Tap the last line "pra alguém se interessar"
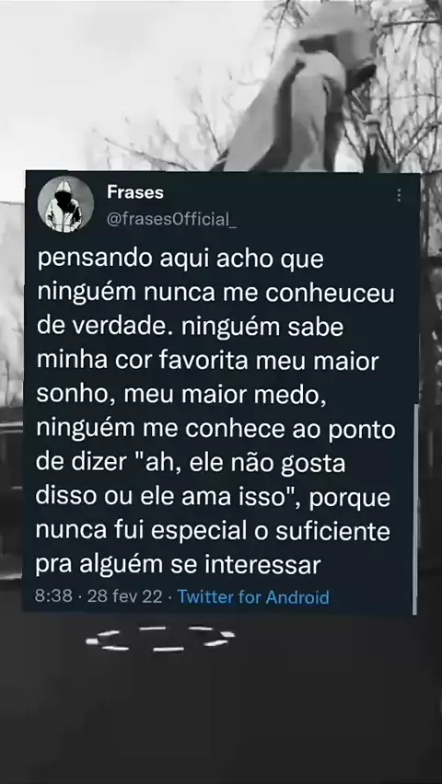 click(179, 566)
